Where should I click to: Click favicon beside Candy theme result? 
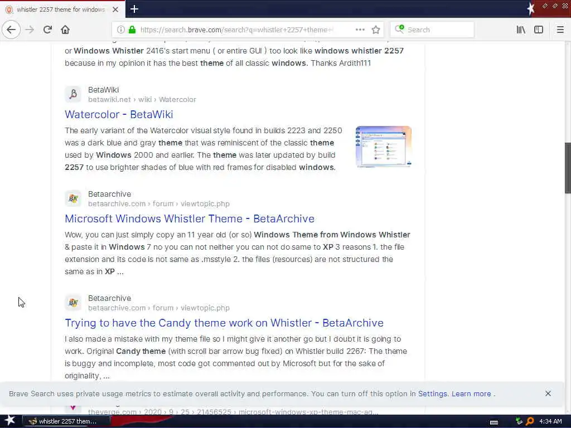click(73, 303)
